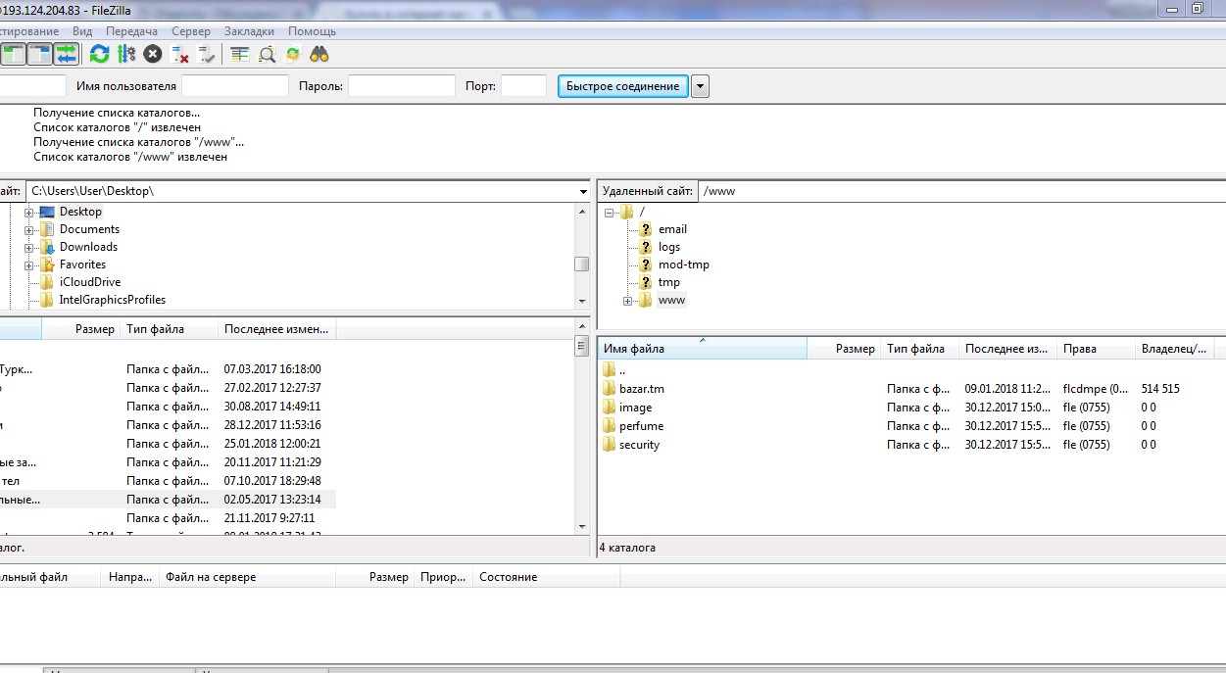Click local tree scrollbar down arrow
The image size is (1226, 673).
point(582,301)
